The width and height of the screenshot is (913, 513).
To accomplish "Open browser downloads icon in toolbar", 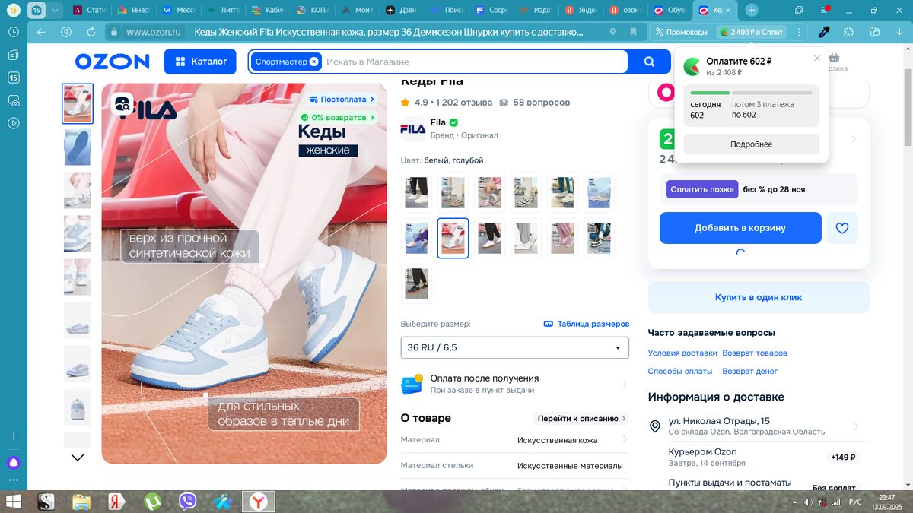I will (x=900, y=33).
